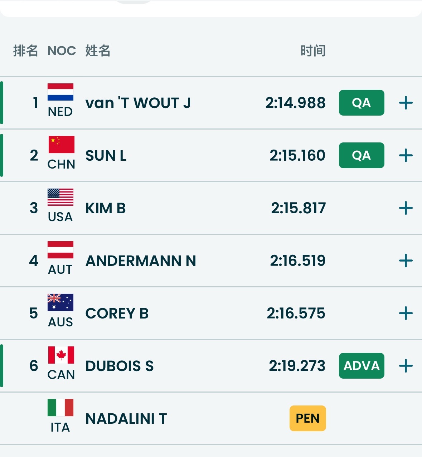Screen dimensions: 422x457
Task: Click the Italy flag icon
Action: [60, 408]
